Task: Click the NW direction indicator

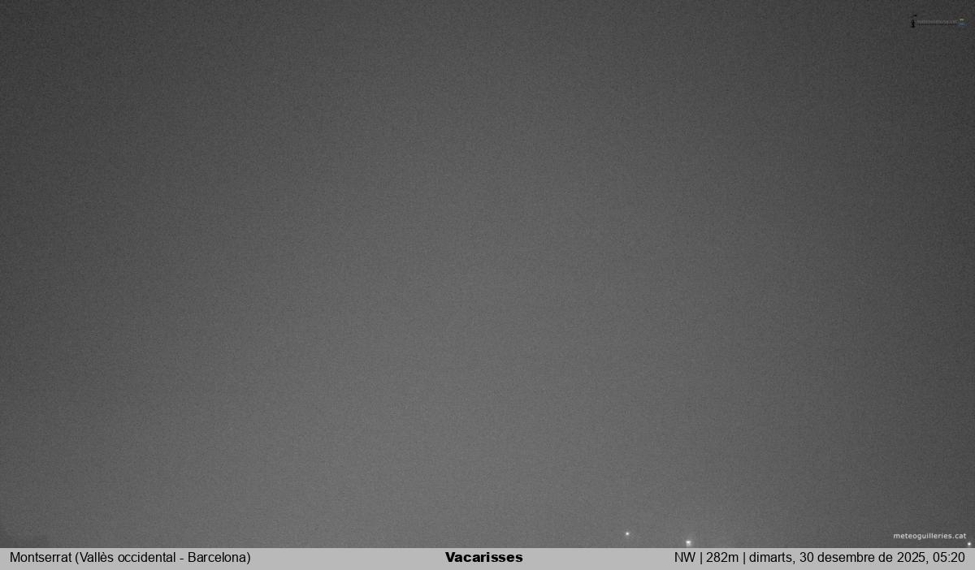Action: (684, 558)
